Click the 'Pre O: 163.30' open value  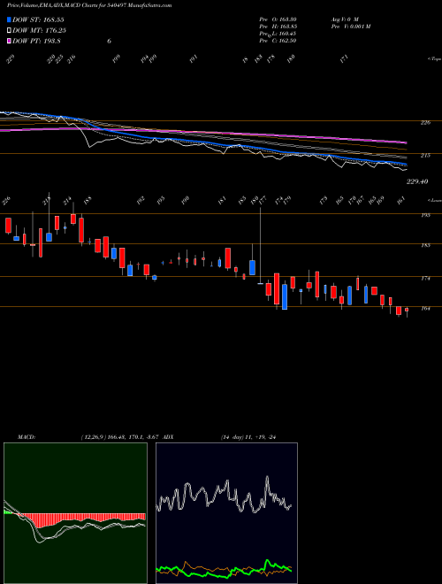(278, 19)
